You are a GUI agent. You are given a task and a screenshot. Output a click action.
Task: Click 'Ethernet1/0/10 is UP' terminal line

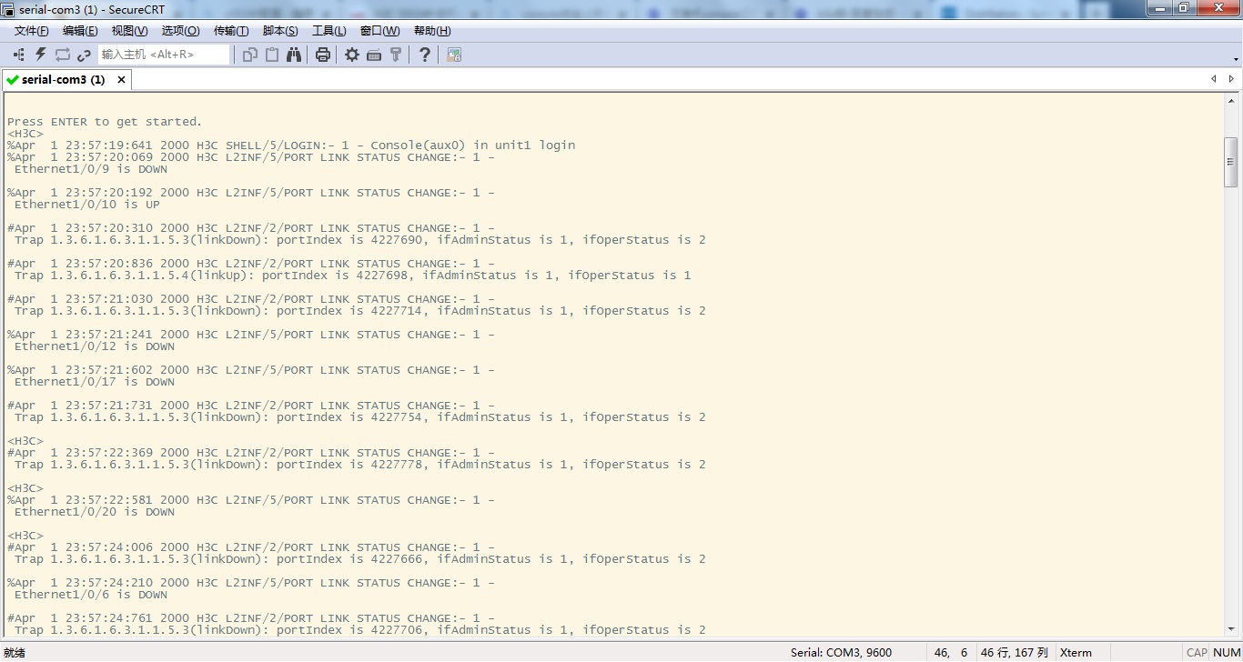[87, 205]
